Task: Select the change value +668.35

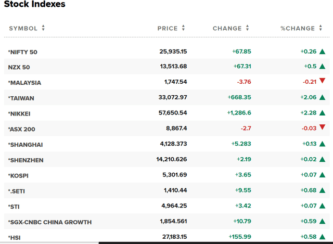Action: point(239,97)
